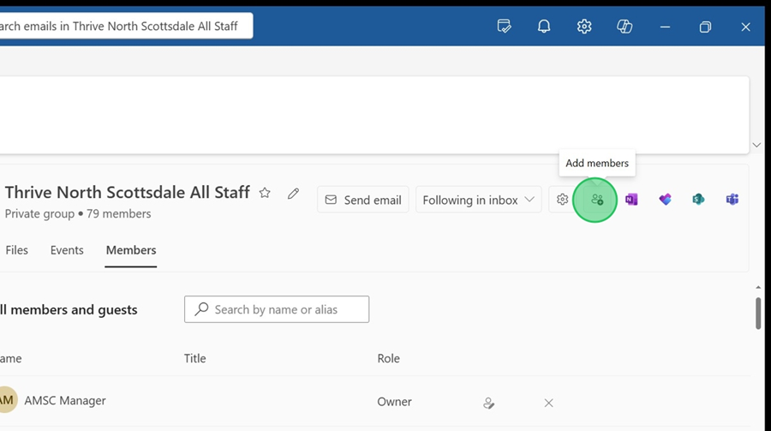771x431 pixels.
Task: Expand the Following in inbox dropdown
Action: (x=478, y=200)
